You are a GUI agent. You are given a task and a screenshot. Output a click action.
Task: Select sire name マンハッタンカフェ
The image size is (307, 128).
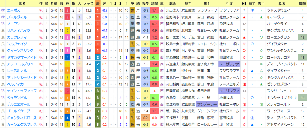[281, 51]
